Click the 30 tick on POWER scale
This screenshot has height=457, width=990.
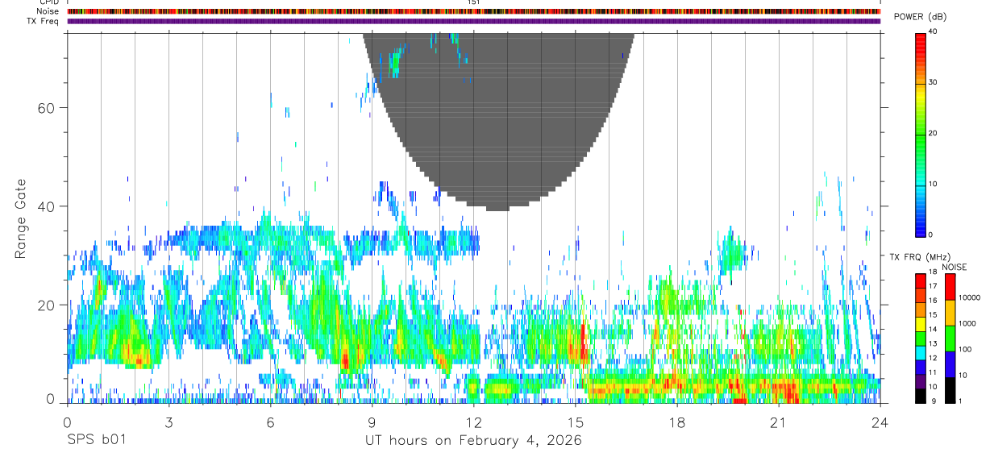click(x=934, y=82)
